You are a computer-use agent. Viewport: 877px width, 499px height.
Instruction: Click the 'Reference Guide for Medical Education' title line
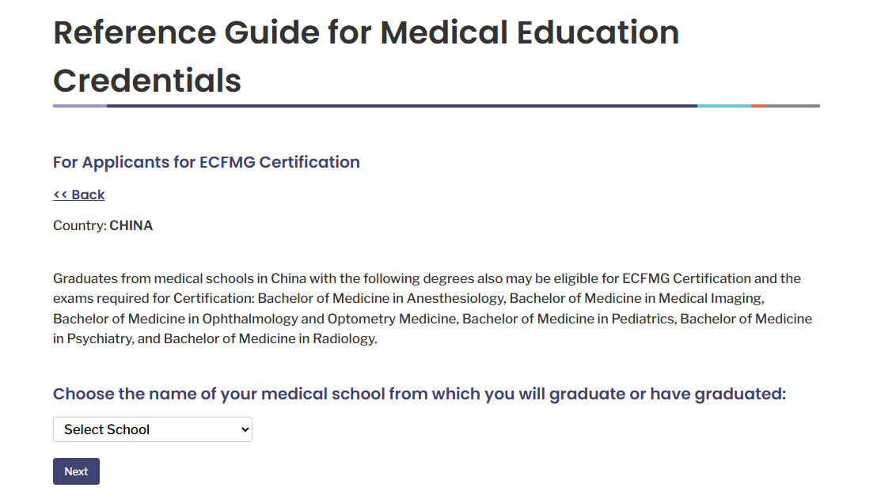[366, 32]
